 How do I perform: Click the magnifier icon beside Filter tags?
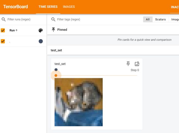coord(53,19)
